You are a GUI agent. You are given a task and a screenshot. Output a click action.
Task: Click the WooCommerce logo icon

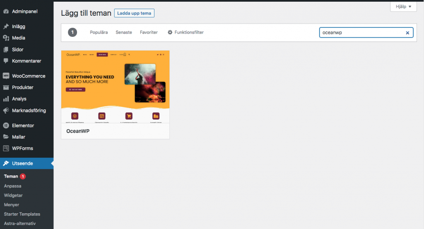pos(6,76)
